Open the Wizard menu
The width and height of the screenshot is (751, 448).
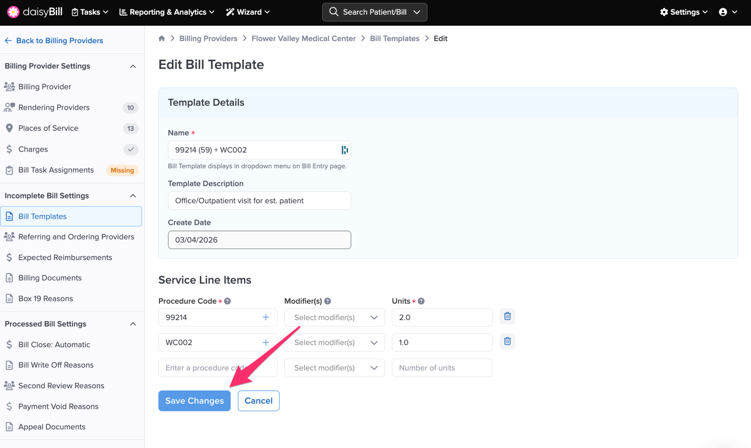coord(248,12)
